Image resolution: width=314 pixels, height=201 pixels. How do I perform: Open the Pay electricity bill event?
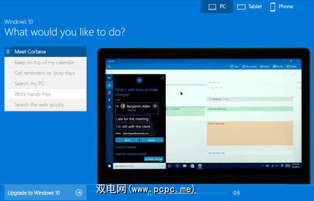point(250,153)
